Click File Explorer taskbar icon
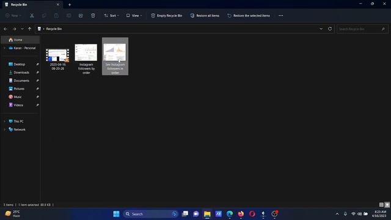The height and width of the screenshot is (220, 391). (207, 214)
